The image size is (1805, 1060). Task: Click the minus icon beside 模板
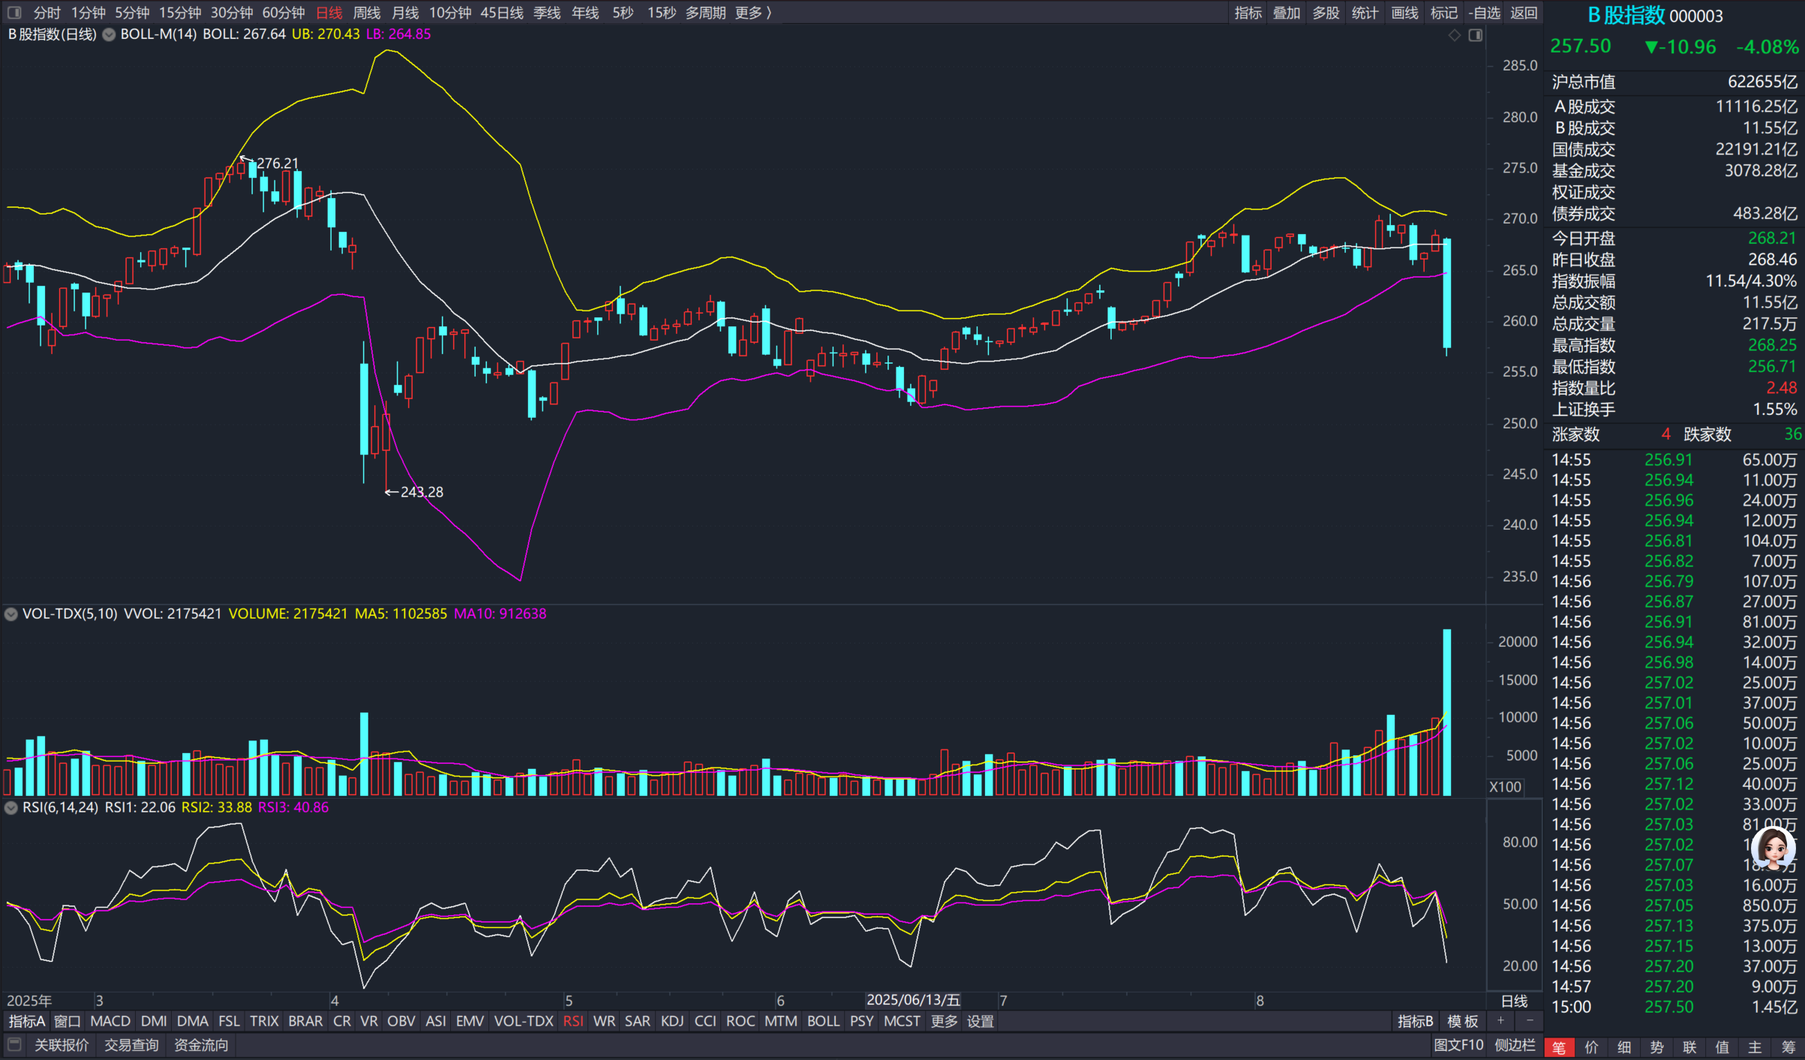pyautogui.click(x=1530, y=1021)
